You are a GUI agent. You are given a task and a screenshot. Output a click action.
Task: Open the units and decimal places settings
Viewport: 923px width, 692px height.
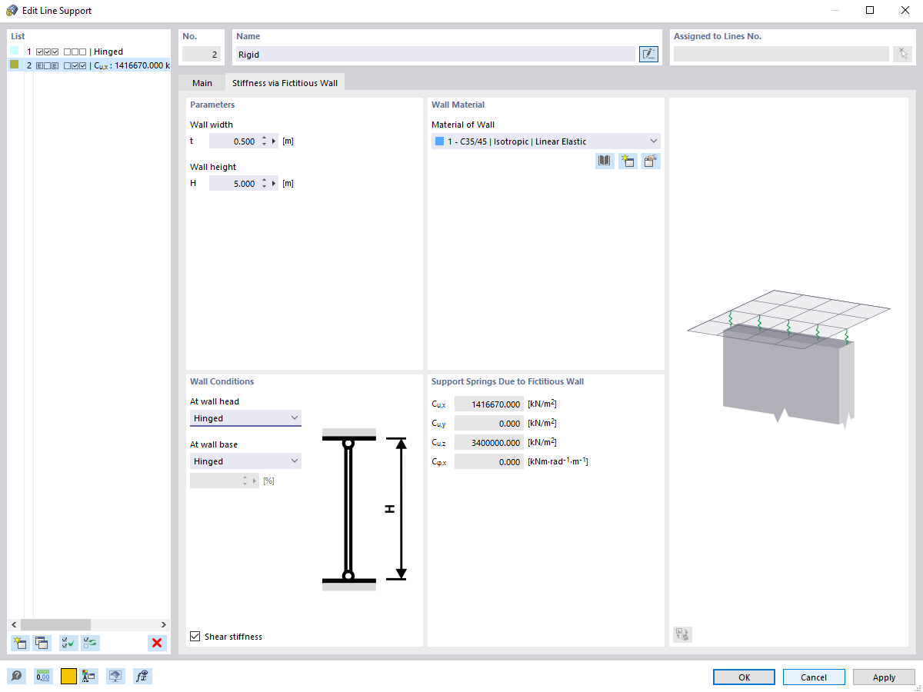point(43,676)
